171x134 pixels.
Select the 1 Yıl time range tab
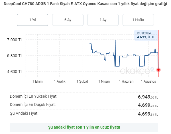[x=32, y=20]
